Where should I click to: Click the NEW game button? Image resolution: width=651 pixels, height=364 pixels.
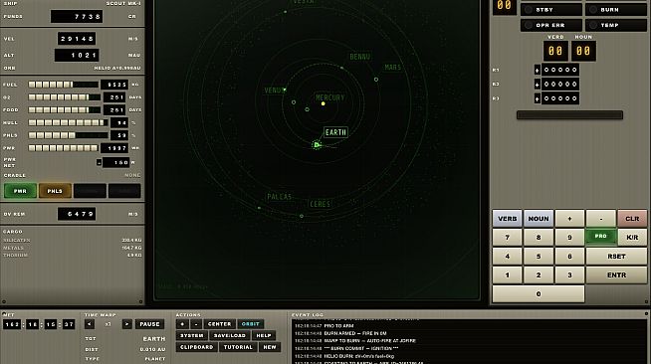click(x=270, y=347)
